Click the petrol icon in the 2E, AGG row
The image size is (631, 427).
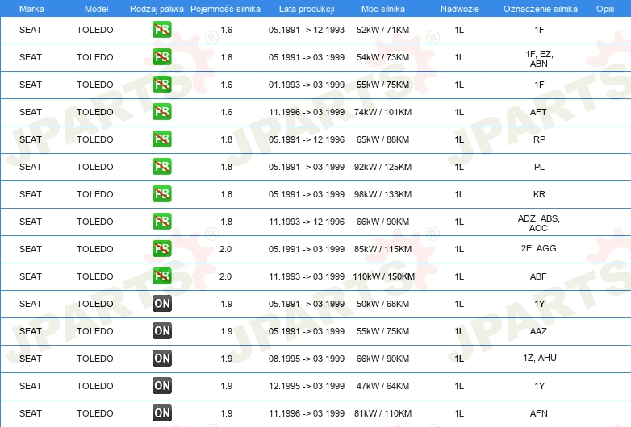tap(162, 249)
